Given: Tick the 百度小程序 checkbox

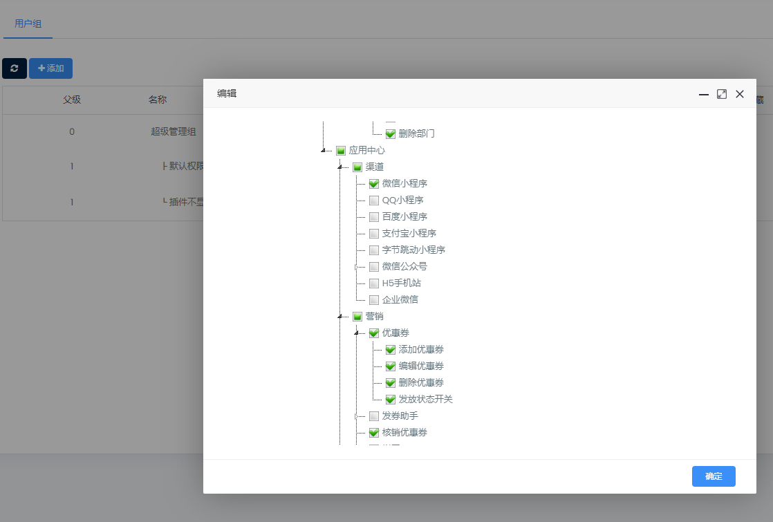Looking at the screenshot, I should [374, 217].
